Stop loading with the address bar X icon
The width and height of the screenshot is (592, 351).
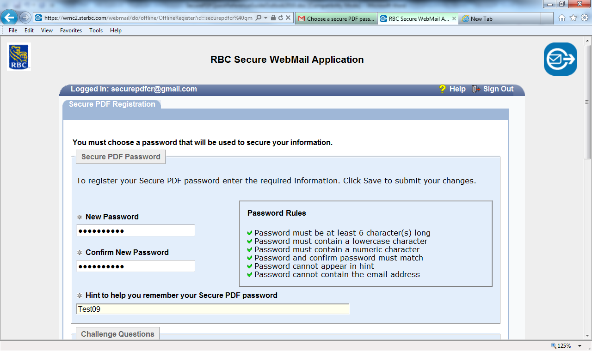(288, 18)
